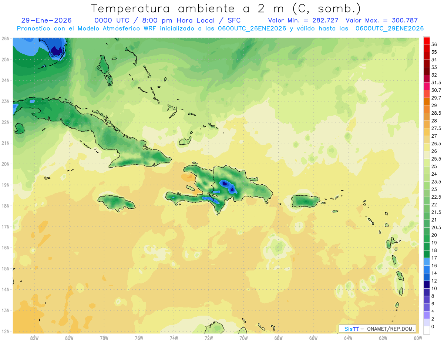Click the '70W' longitude label

pos(243,338)
